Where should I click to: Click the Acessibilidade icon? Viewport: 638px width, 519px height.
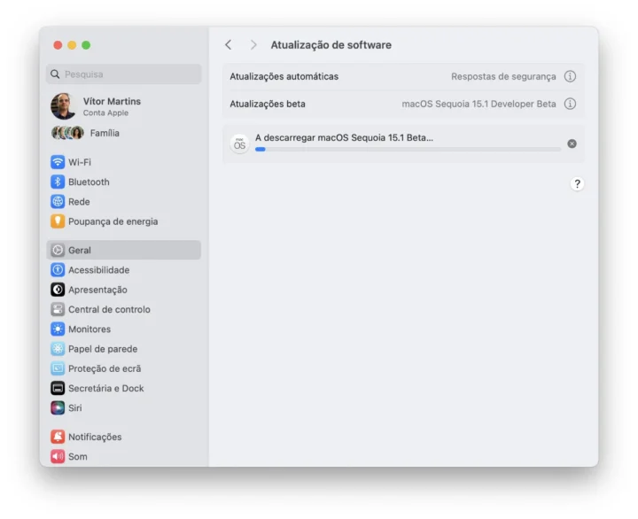tap(58, 269)
